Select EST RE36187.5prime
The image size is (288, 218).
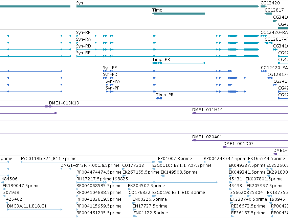(248, 213)
